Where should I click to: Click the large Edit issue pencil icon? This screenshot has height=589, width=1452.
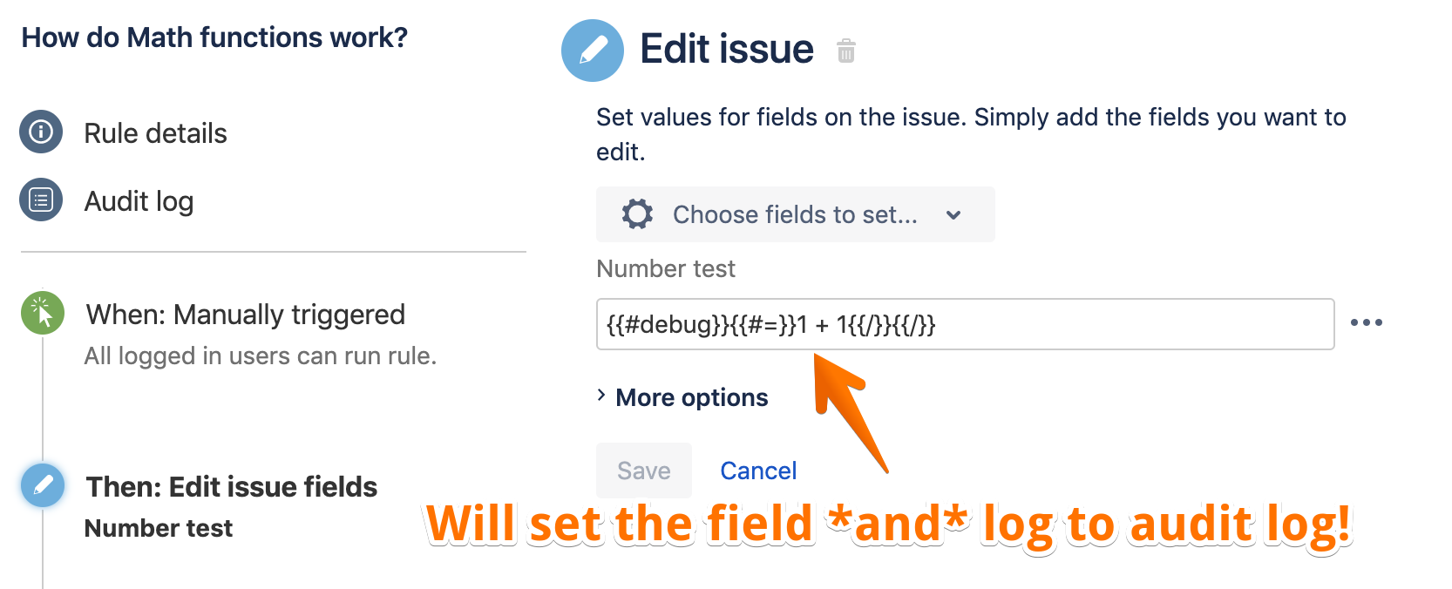pyautogui.click(x=593, y=51)
